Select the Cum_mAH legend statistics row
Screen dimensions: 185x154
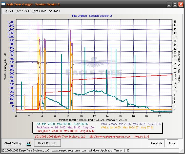66,131
